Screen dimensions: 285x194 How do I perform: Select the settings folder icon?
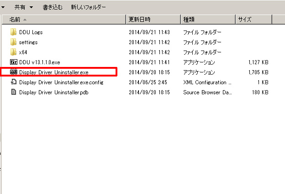coord(13,42)
